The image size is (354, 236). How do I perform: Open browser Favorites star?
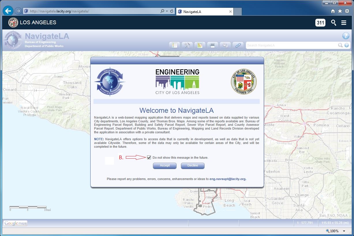pyautogui.click(x=340, y=11)
